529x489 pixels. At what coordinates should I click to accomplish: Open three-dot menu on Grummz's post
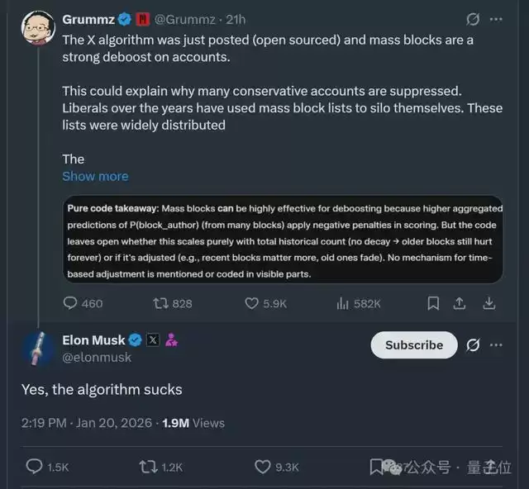(496, 19)
